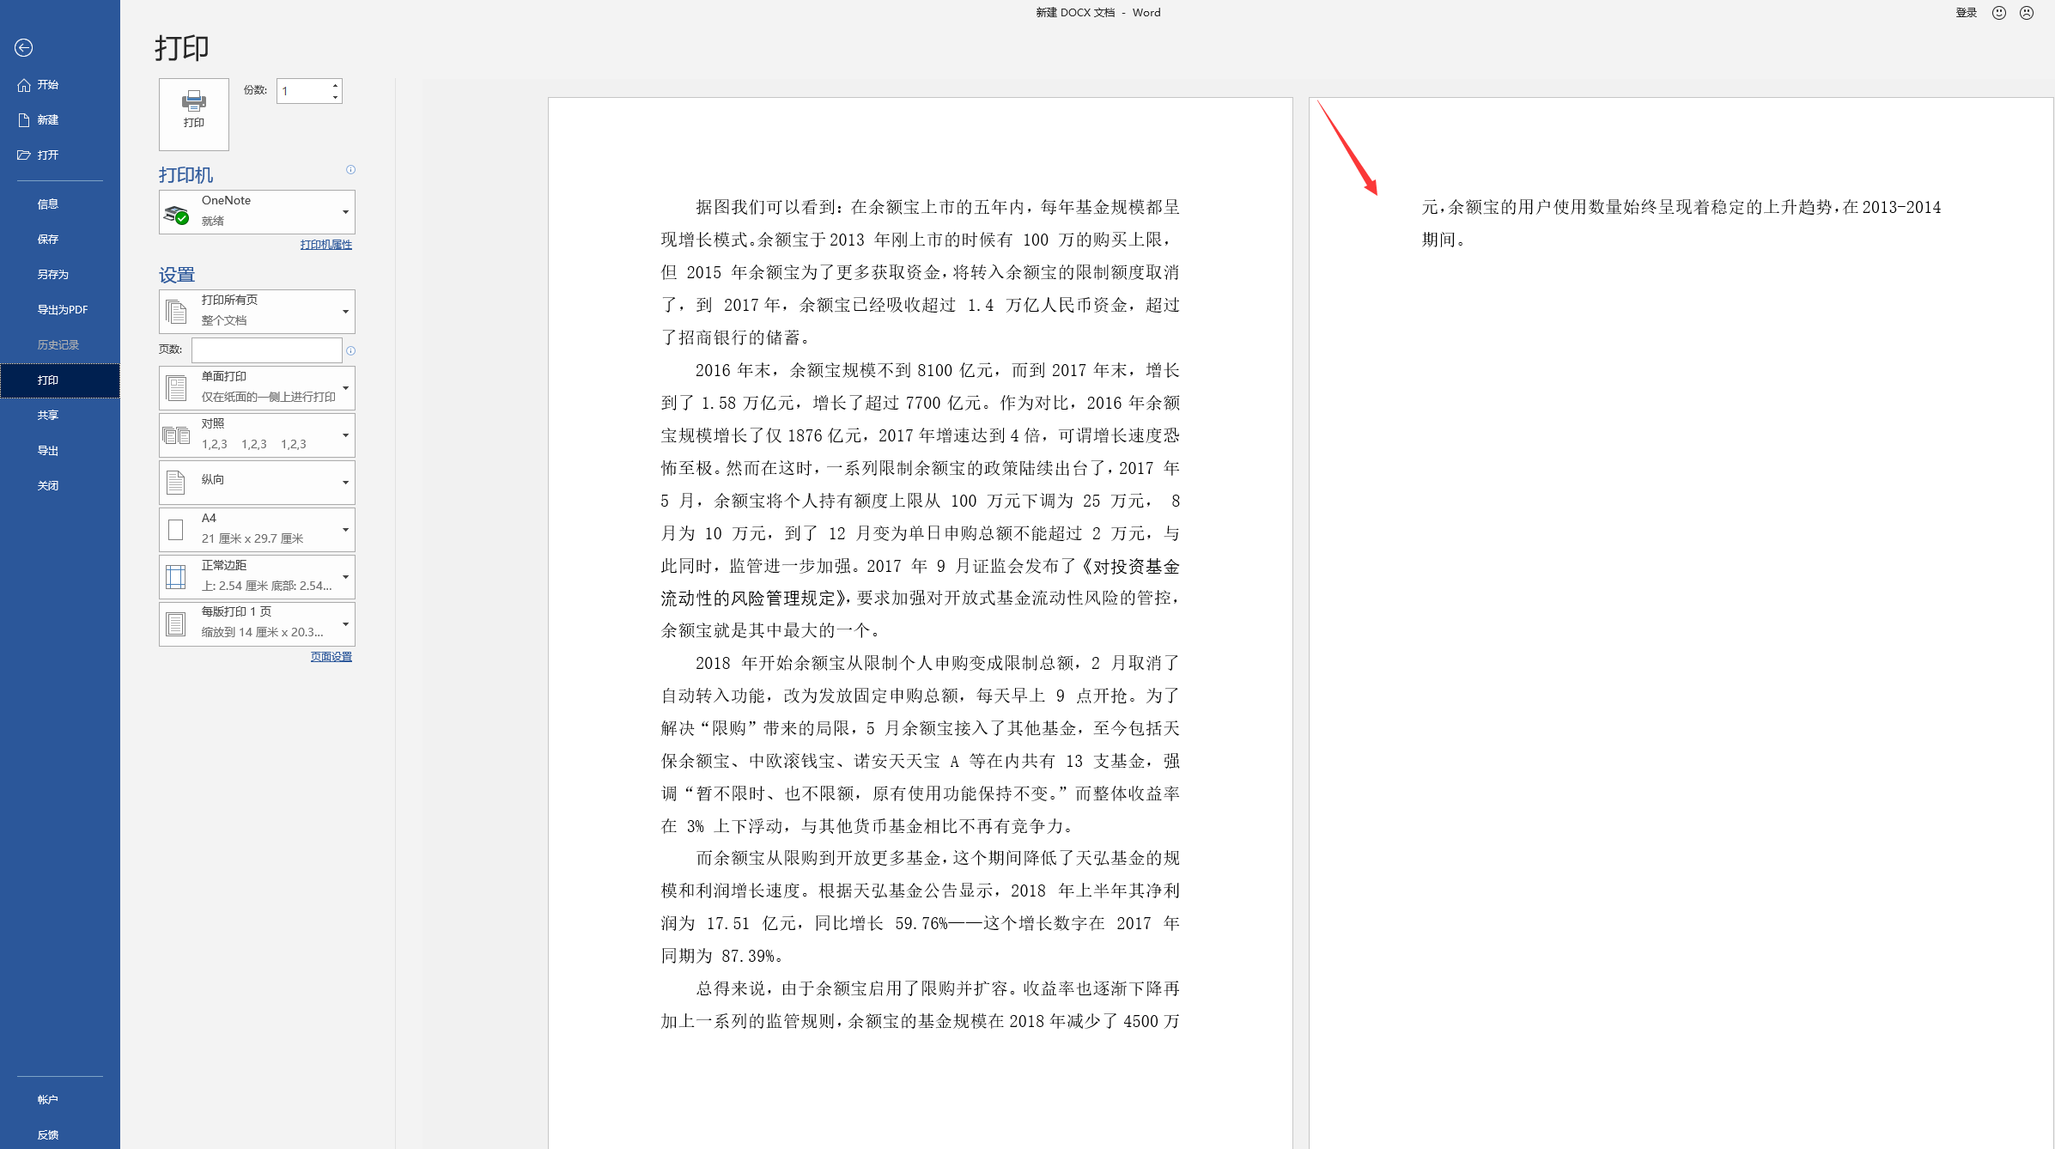The image size is (2055, 1149).
Task: Click the collated pages icon by 对照
Action: click(x=176, y=435)
